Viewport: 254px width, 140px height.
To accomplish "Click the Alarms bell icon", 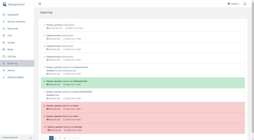I will [x=3, y=70].
